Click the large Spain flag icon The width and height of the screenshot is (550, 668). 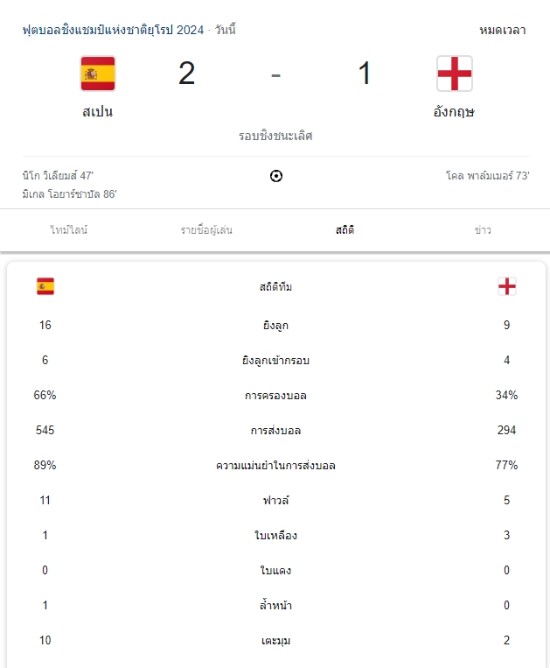coord(98,74)
